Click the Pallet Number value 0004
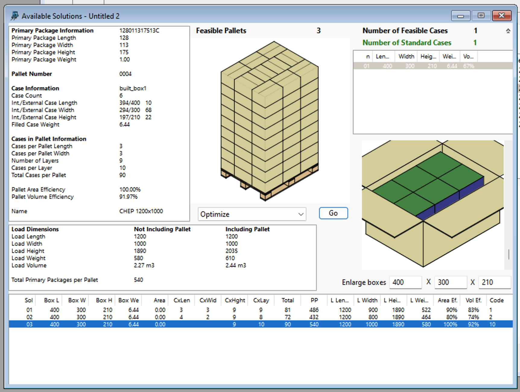 (x=125, y=74)
